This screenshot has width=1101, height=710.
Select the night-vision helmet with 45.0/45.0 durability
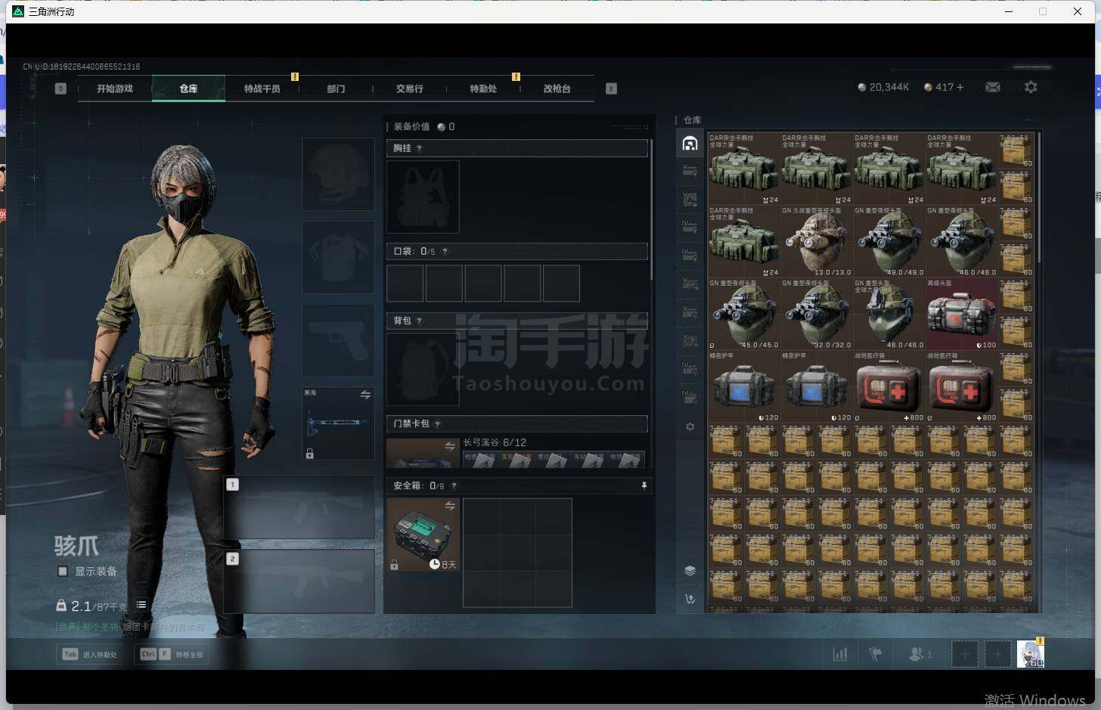pos(744,314)
